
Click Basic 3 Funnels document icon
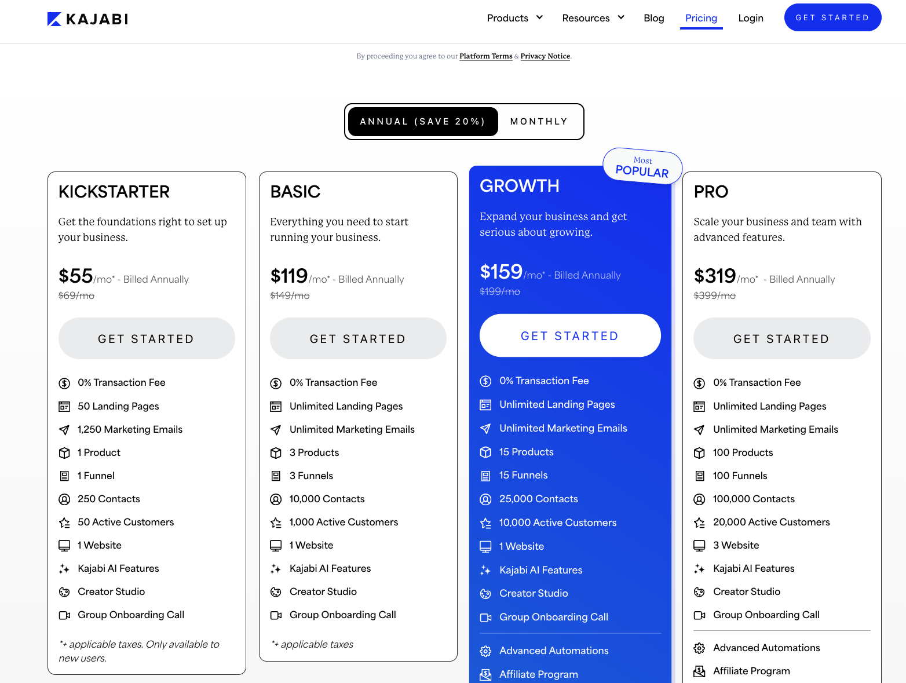pyautogui.click(x=276, y=476)
